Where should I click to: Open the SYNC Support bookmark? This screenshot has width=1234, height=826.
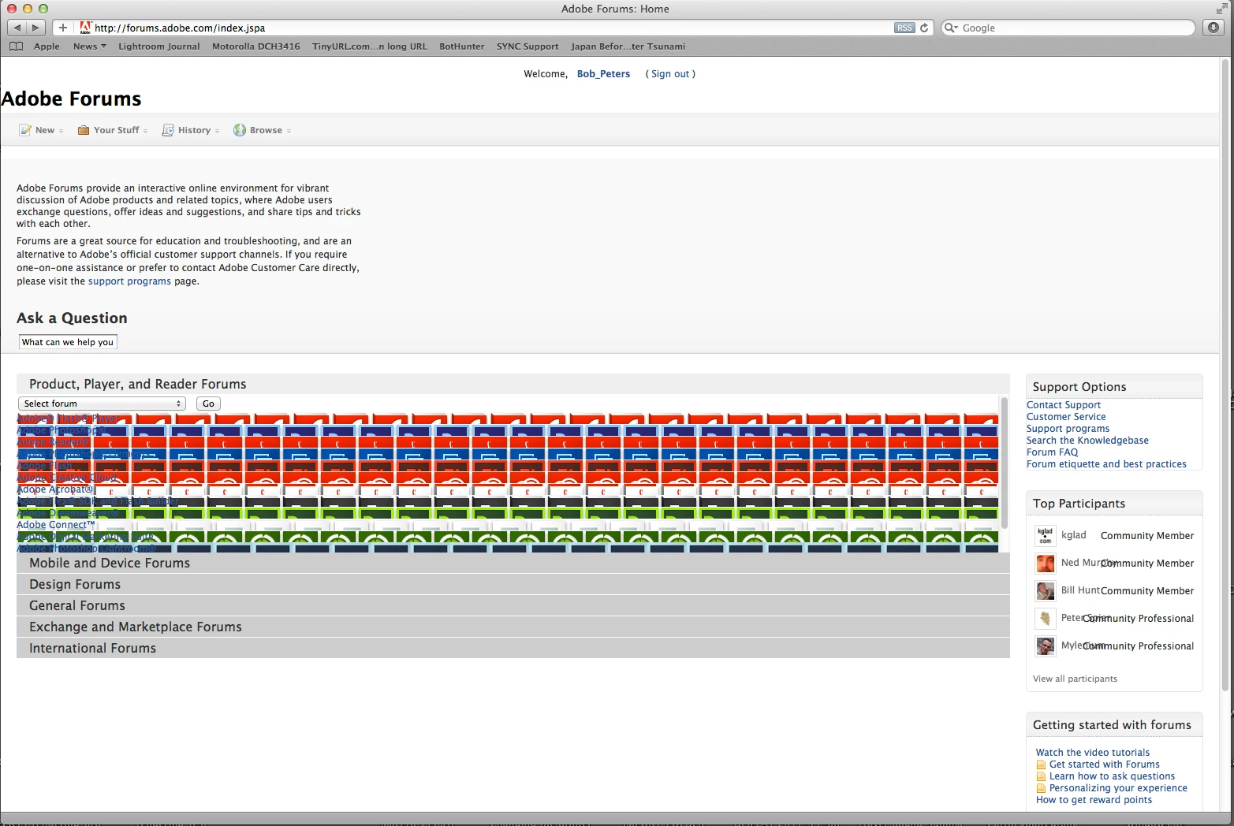pos(528,47)
